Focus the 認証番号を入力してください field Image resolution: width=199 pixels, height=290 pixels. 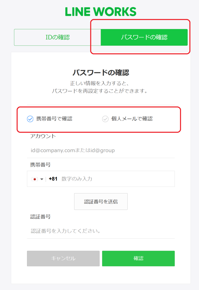click(101, 231)
